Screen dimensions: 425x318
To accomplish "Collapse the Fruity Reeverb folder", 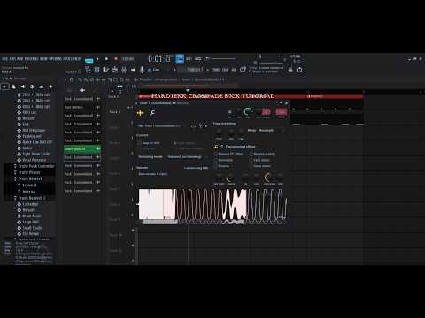I will (x=28, y=178).
